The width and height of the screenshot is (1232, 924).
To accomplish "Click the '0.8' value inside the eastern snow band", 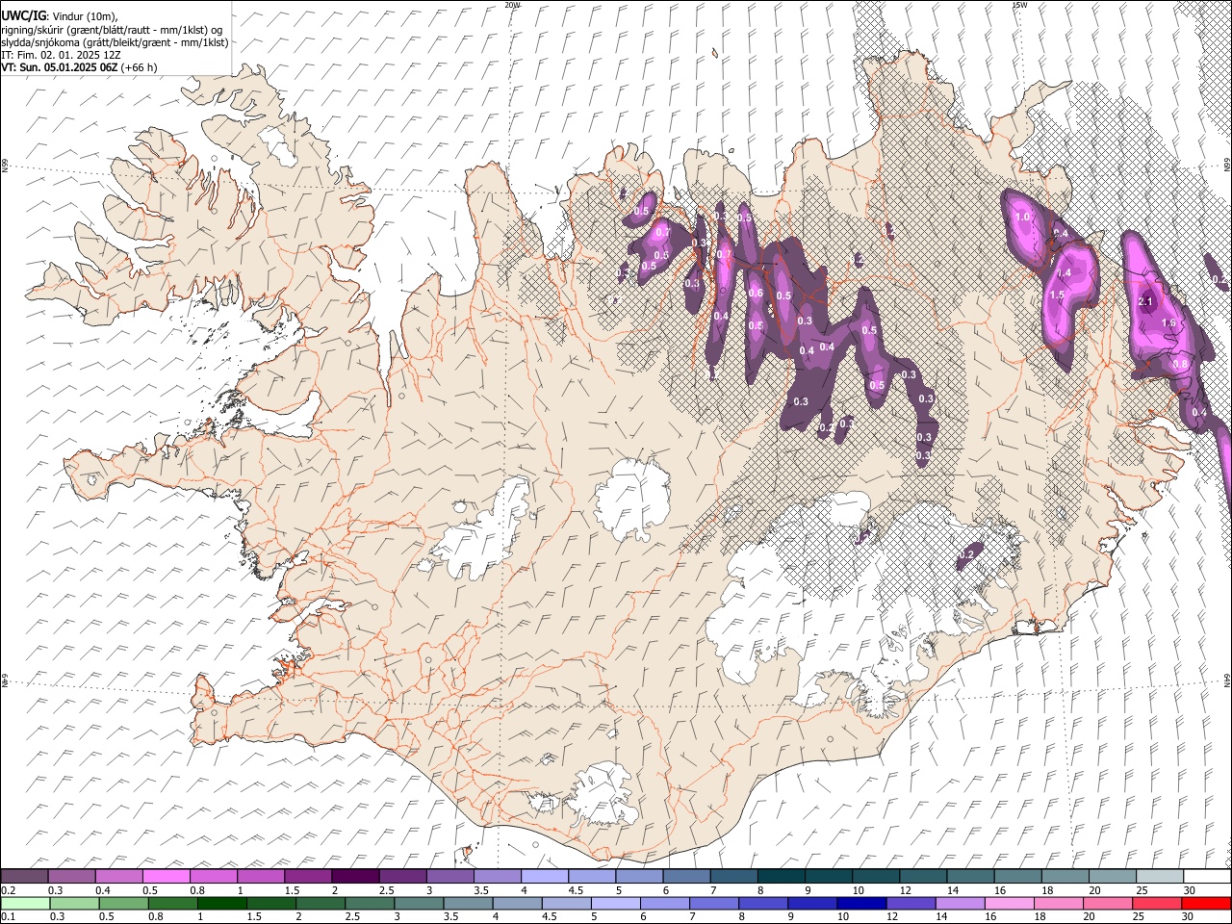I will click(1181, 365).
